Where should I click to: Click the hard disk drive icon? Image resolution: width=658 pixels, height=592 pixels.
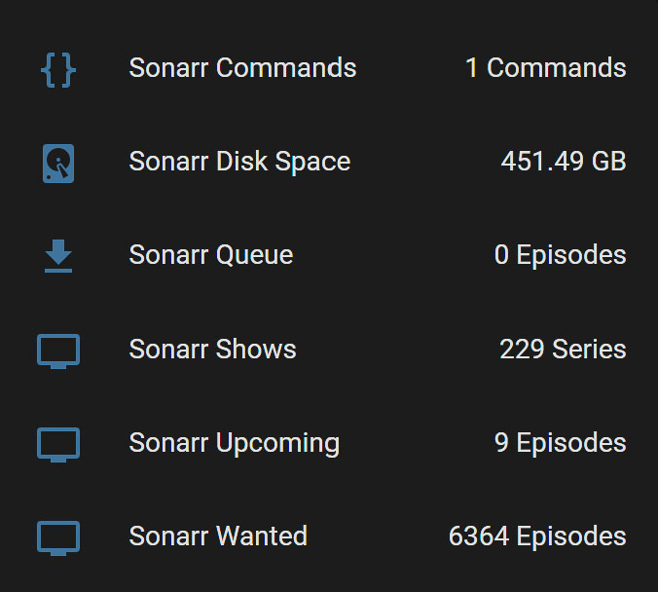[x=58, y=164]
